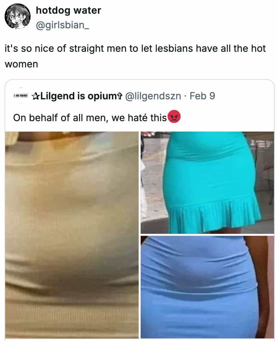Image resolution: width=277 pixels, height=341 pixels.
Task: Click 'we haté this' phrase in quote
Action: 139,118
